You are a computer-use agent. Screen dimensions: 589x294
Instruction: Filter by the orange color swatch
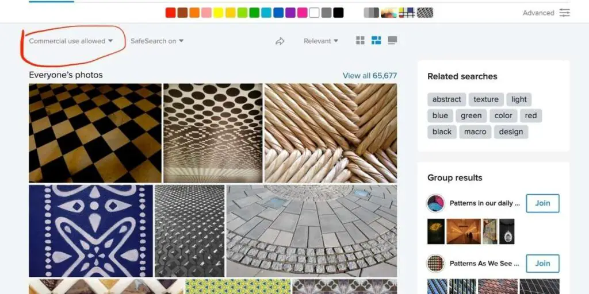coord(194,13)
